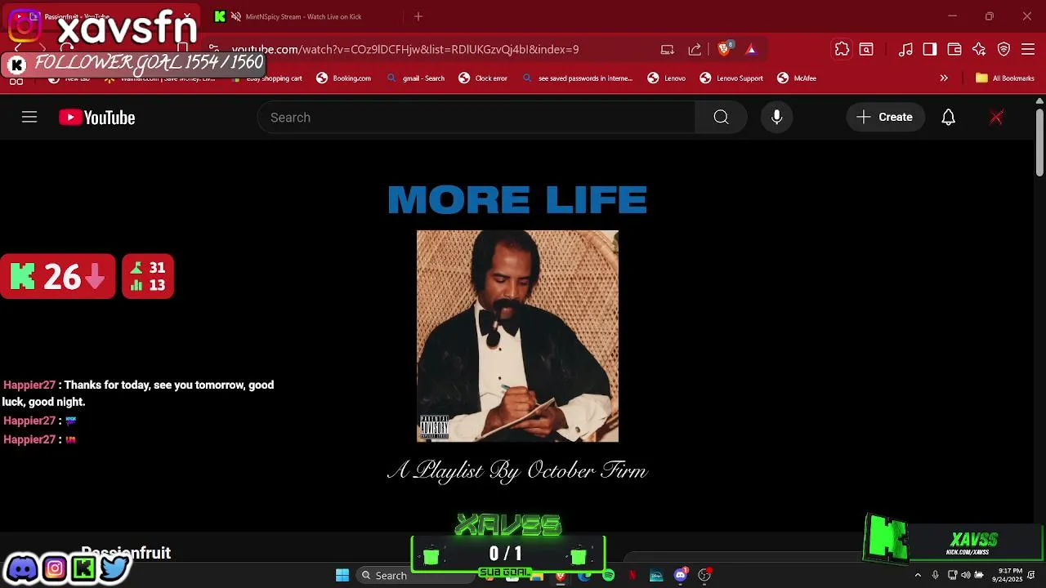
Task: Open Netflix from the taskbar
Action: 632,576
